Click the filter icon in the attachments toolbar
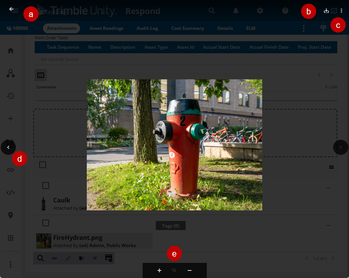349x278 pixels. click(95, 258)
